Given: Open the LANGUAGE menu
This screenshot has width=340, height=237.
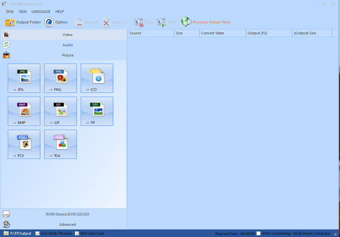Looking at the screenshot, I should coord(41,12).
